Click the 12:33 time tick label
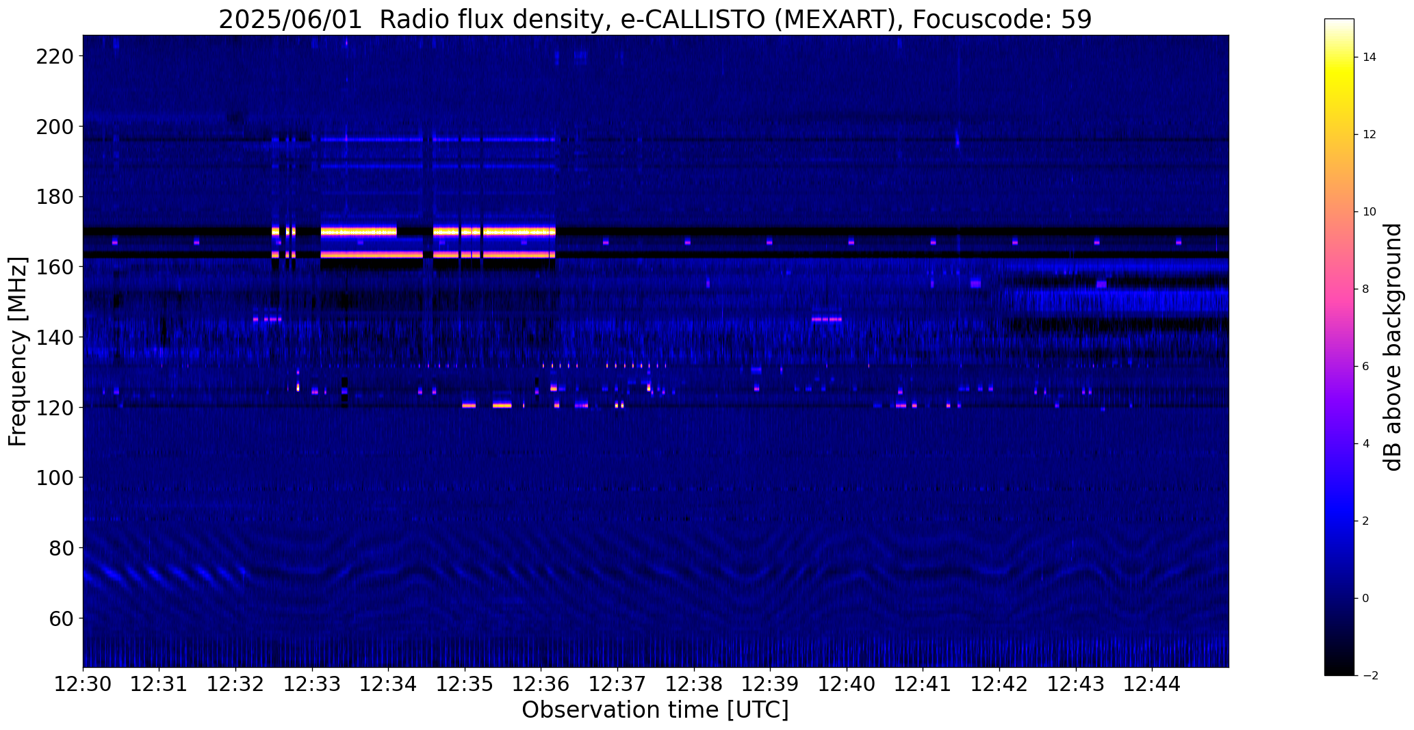Viewport: 1414px width, 730px height. pos(312,684)
